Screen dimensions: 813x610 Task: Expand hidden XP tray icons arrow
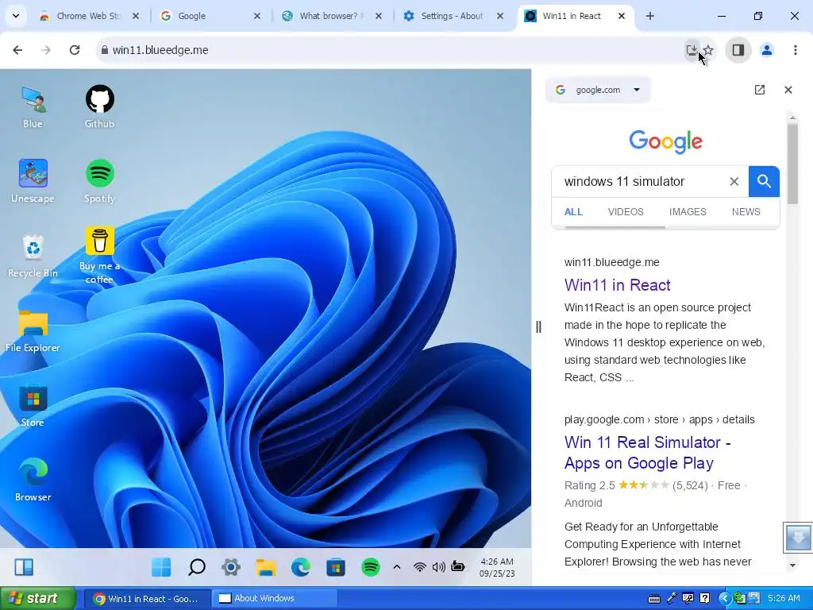pyautogui.click(x=724, y=599)
